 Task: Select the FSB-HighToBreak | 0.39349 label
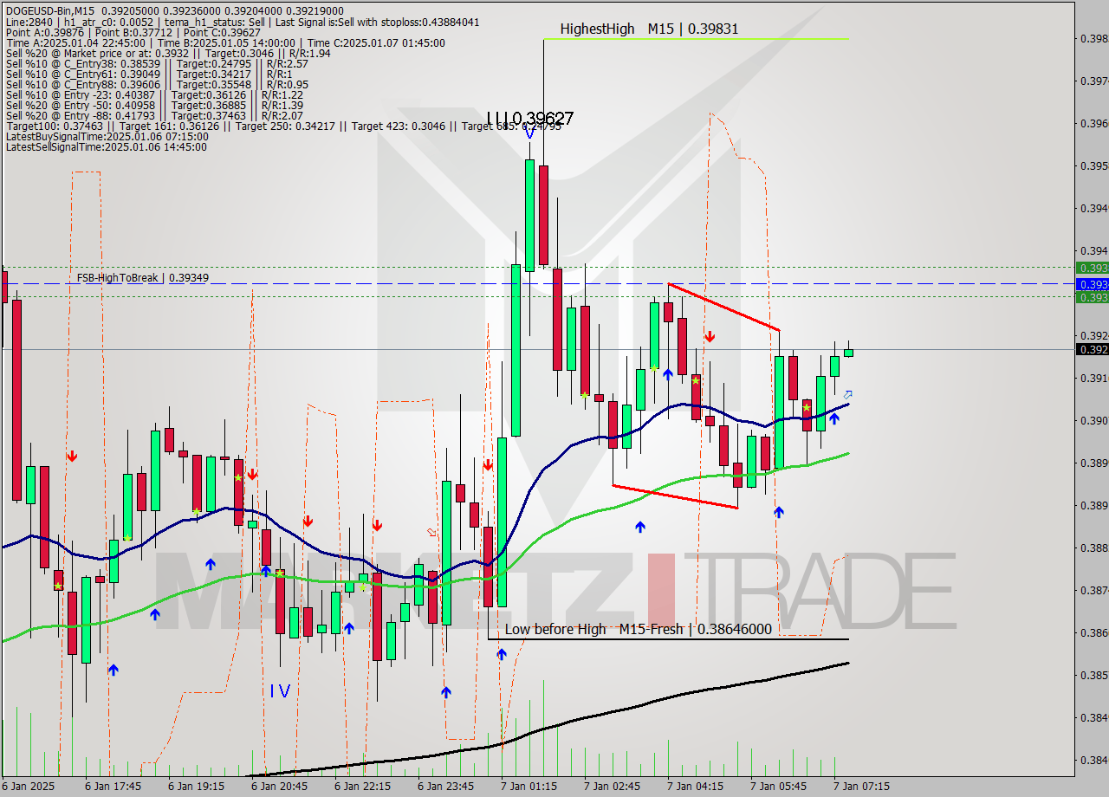point(143,278)
